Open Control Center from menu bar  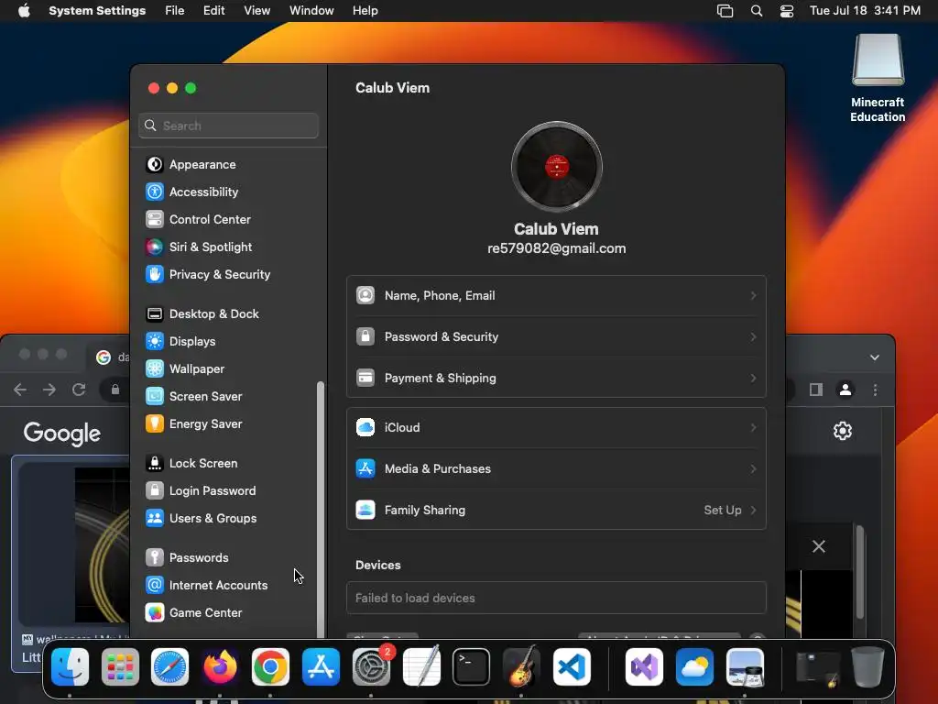787,11
